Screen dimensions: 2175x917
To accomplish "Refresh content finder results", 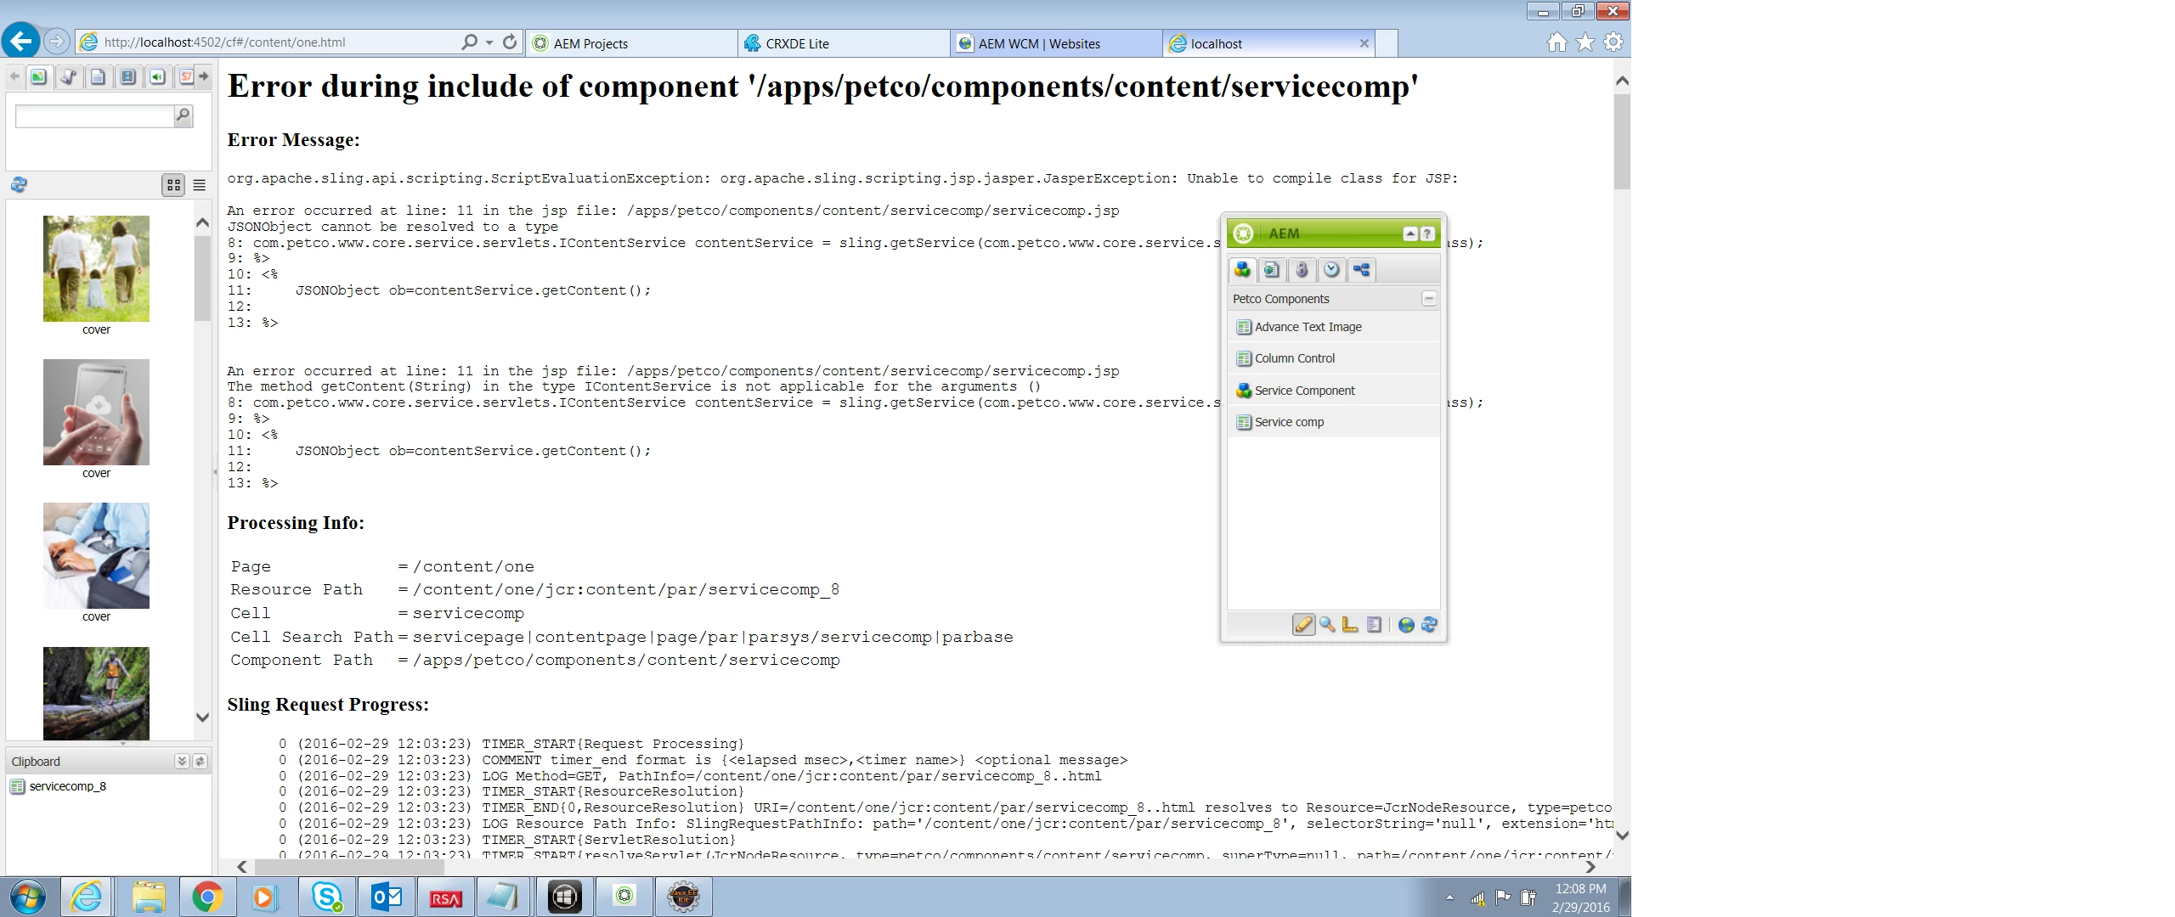I will (19, 185).
